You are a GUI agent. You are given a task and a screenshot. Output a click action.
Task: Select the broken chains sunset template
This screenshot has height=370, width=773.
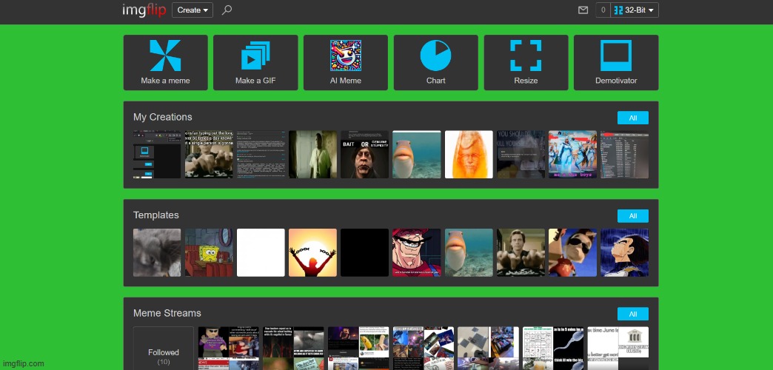[x=313, y=252]
